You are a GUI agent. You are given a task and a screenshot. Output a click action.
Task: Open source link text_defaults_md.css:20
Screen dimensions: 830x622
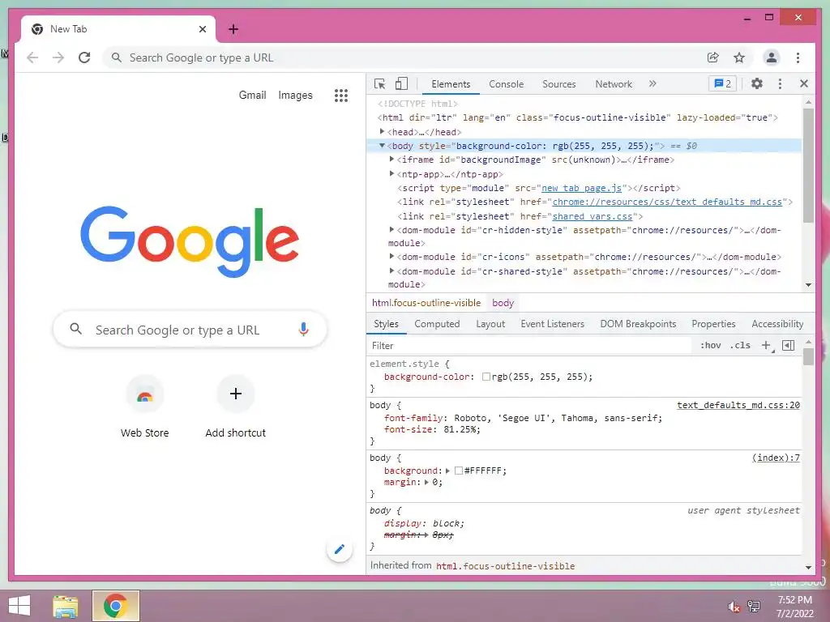pyautogui.click(x=738, y=405)
